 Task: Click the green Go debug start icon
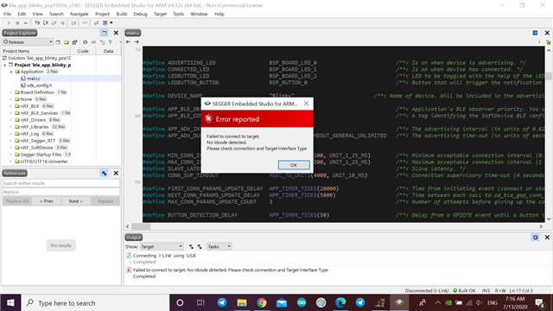click(9, 23)
